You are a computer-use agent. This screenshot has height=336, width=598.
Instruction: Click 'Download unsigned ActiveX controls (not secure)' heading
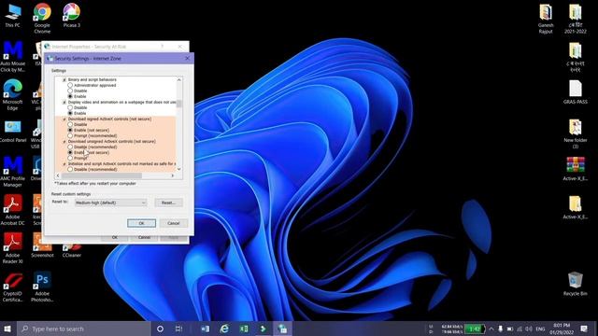[x=112, y=141]
